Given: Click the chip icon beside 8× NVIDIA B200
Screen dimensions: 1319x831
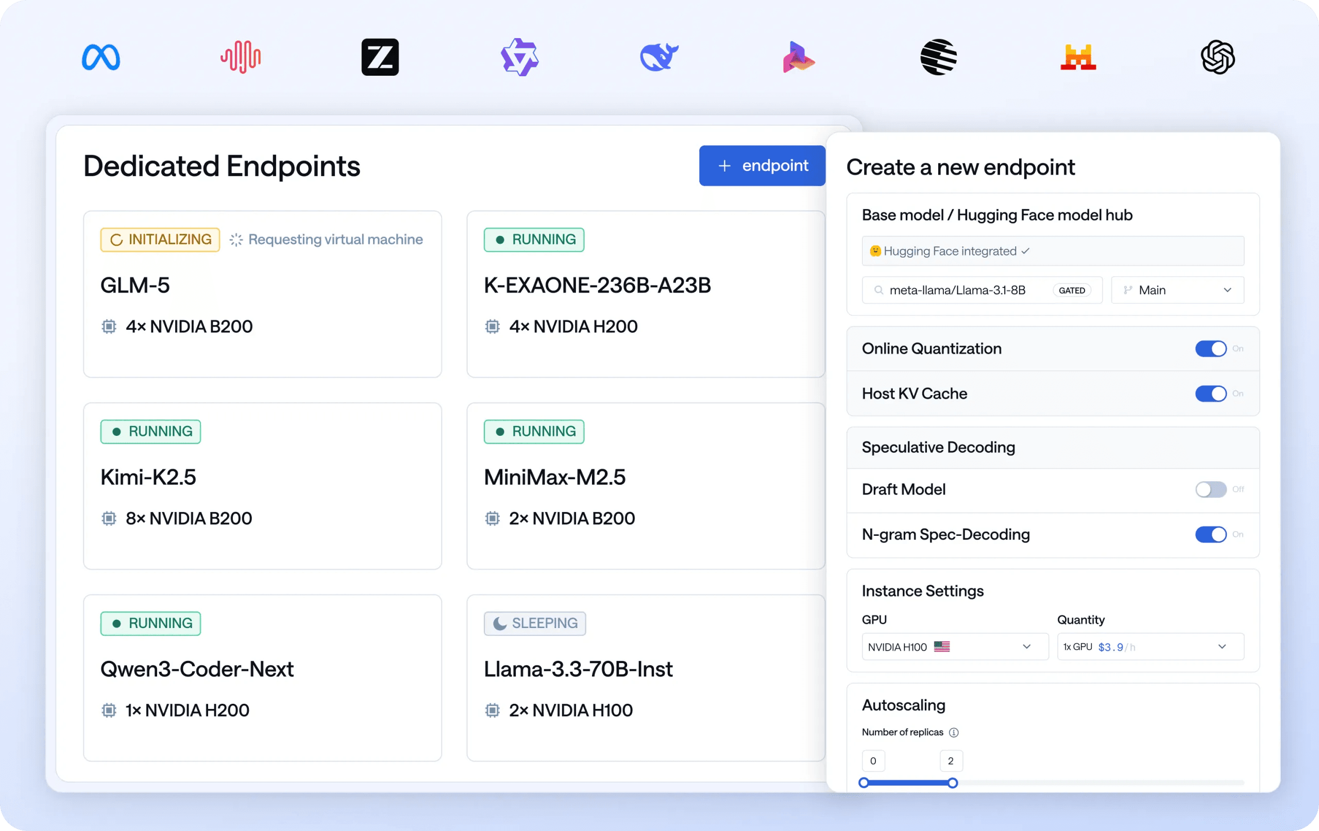Looking at the screenshot, I should click(x=109, y=518).
